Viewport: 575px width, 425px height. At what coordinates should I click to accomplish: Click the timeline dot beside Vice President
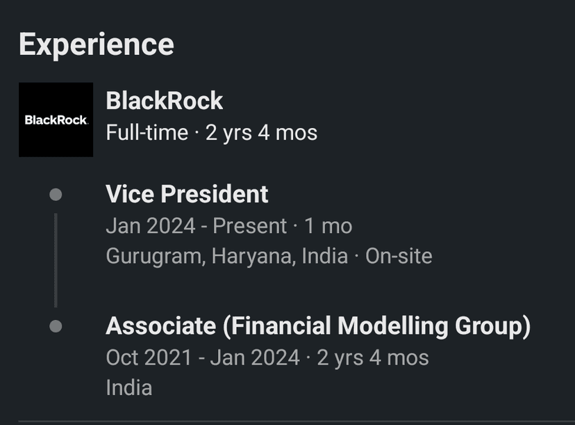point(56,195)
